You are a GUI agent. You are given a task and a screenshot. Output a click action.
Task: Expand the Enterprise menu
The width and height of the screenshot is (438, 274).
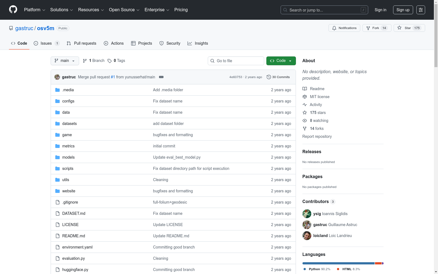click(x=157, y=10)
